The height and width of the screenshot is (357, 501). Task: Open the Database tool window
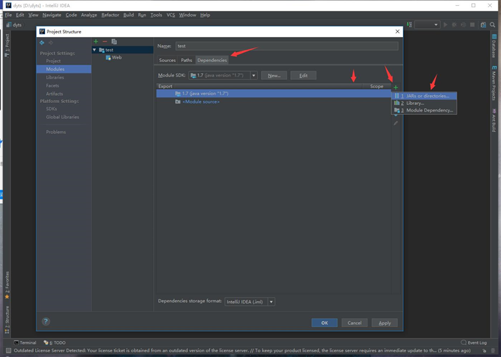[494, 46]
